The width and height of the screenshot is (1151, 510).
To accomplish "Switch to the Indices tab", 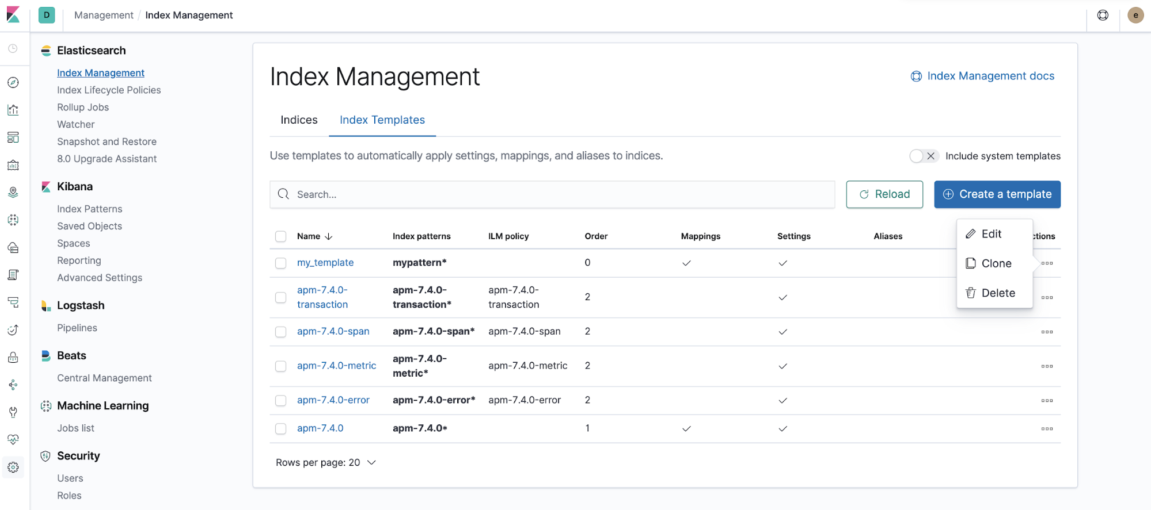I will click(x=299, y=120).
